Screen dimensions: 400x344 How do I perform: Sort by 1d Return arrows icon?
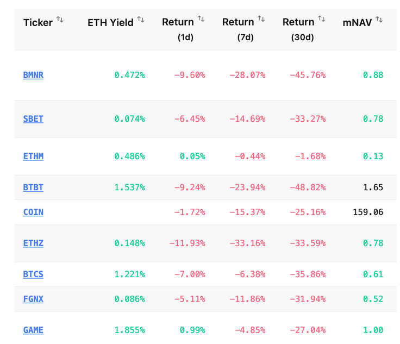coord(201,20)
